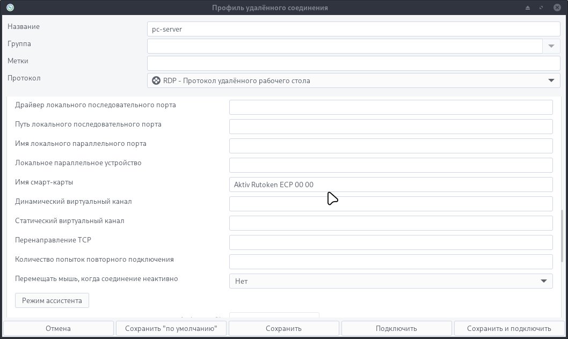Open the mouse movement 'Нет' dropdown
Viewport: 568px width, 339px height.
click(x=390, y=281)
